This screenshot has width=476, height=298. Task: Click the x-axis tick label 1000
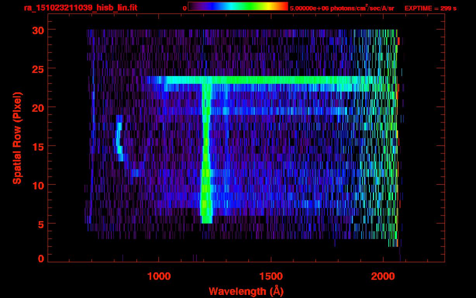point(159,276)
